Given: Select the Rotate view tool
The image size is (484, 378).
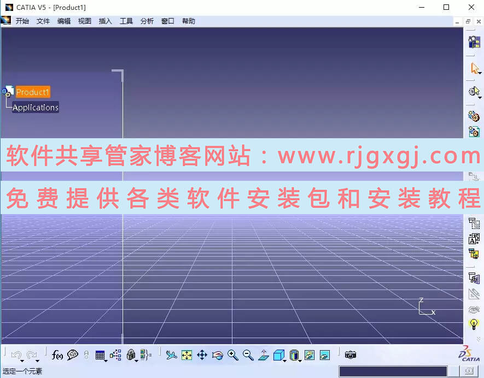Looking at the screenshot, I should (x=218, y=356).
